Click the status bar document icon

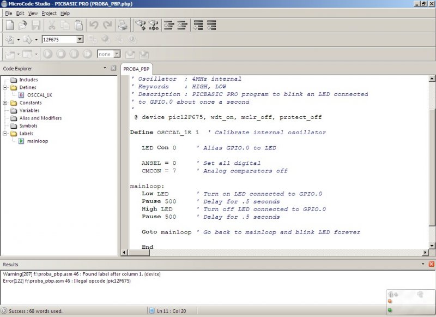152,311
